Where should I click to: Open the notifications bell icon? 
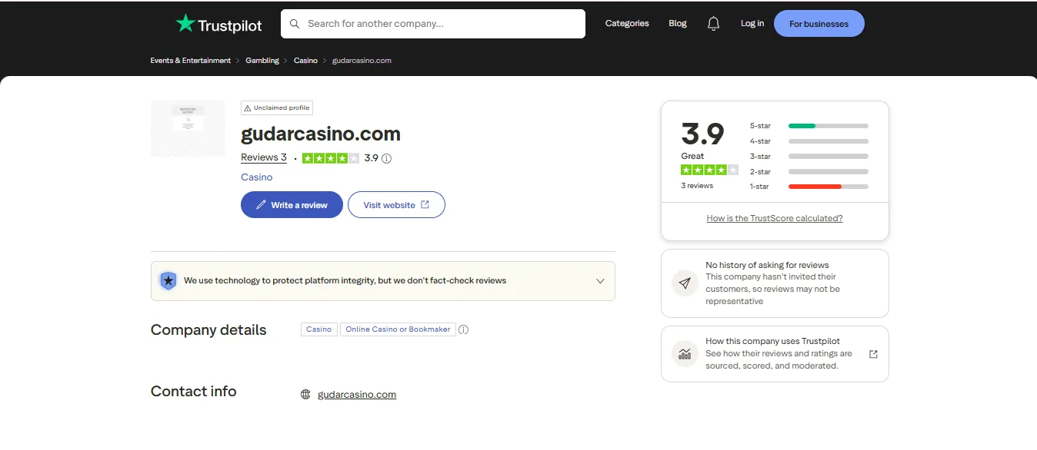point(714,24)
